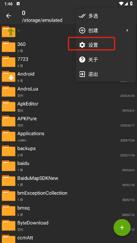Open the bmExceptionCollection folder
Viewport: 137px width, 243px height.
pyautogui.click(x=68, y=196)
